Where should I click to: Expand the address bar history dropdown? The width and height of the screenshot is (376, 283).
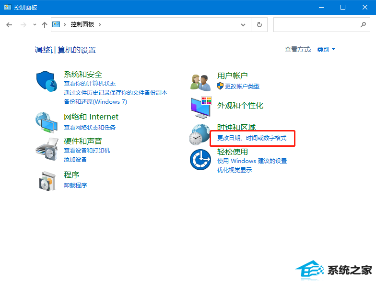[x=243, y=25]
